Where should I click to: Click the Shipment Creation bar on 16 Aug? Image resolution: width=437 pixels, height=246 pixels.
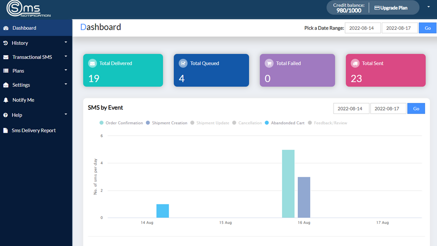pos(304,197)
